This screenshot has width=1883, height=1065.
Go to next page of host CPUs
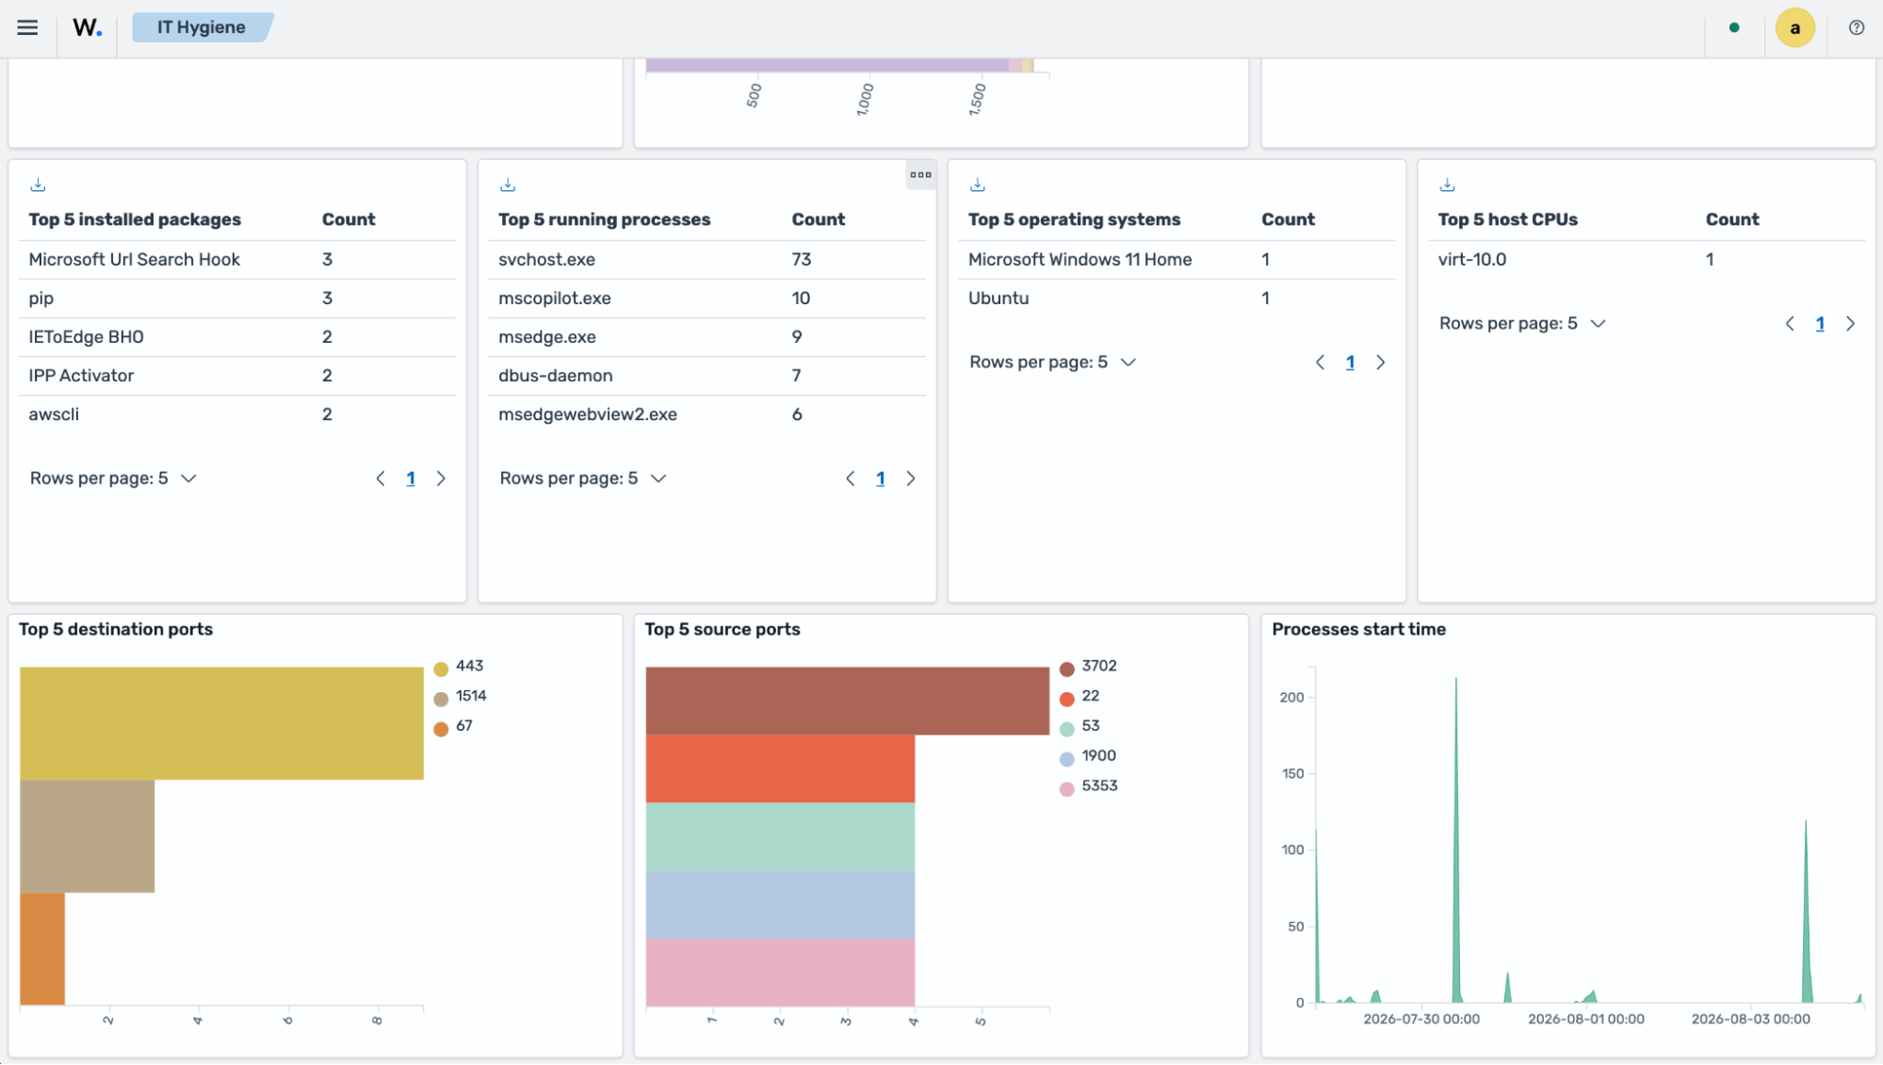coord(1851,324)
